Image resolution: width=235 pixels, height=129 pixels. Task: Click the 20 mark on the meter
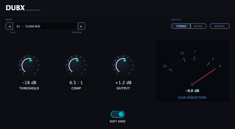pyautogui.click(x=165, y=66)
